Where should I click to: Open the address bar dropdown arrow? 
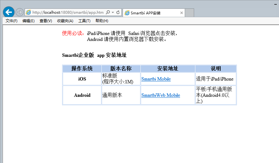(113, 12)
